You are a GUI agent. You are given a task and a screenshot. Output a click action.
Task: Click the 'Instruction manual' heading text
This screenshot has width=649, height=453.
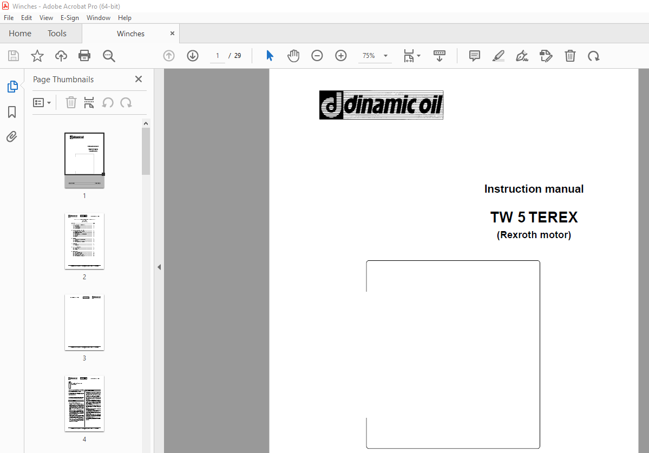534,189
